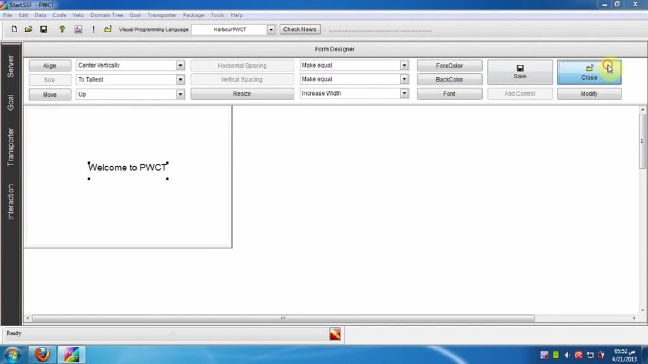
Task: Mute sound via the speaker tray icon
Action: (x=566, y=355)
